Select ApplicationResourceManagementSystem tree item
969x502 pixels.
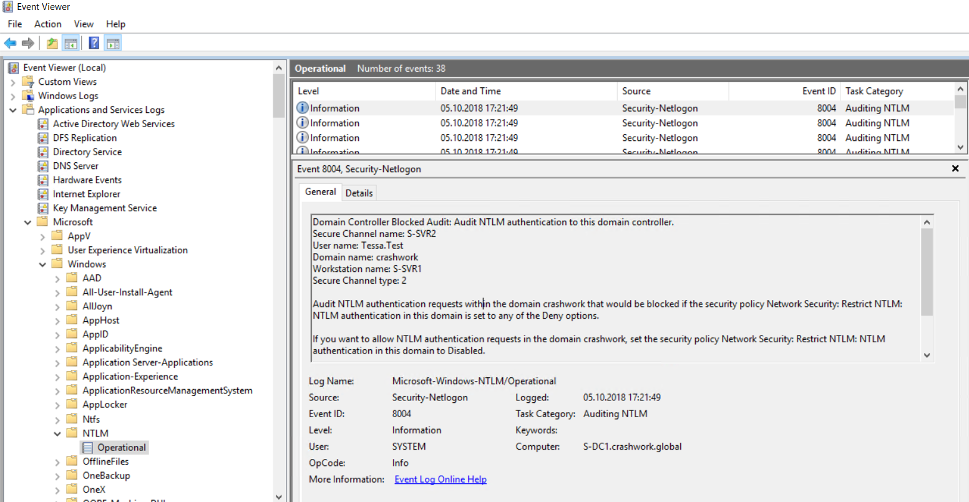[168, 390]
